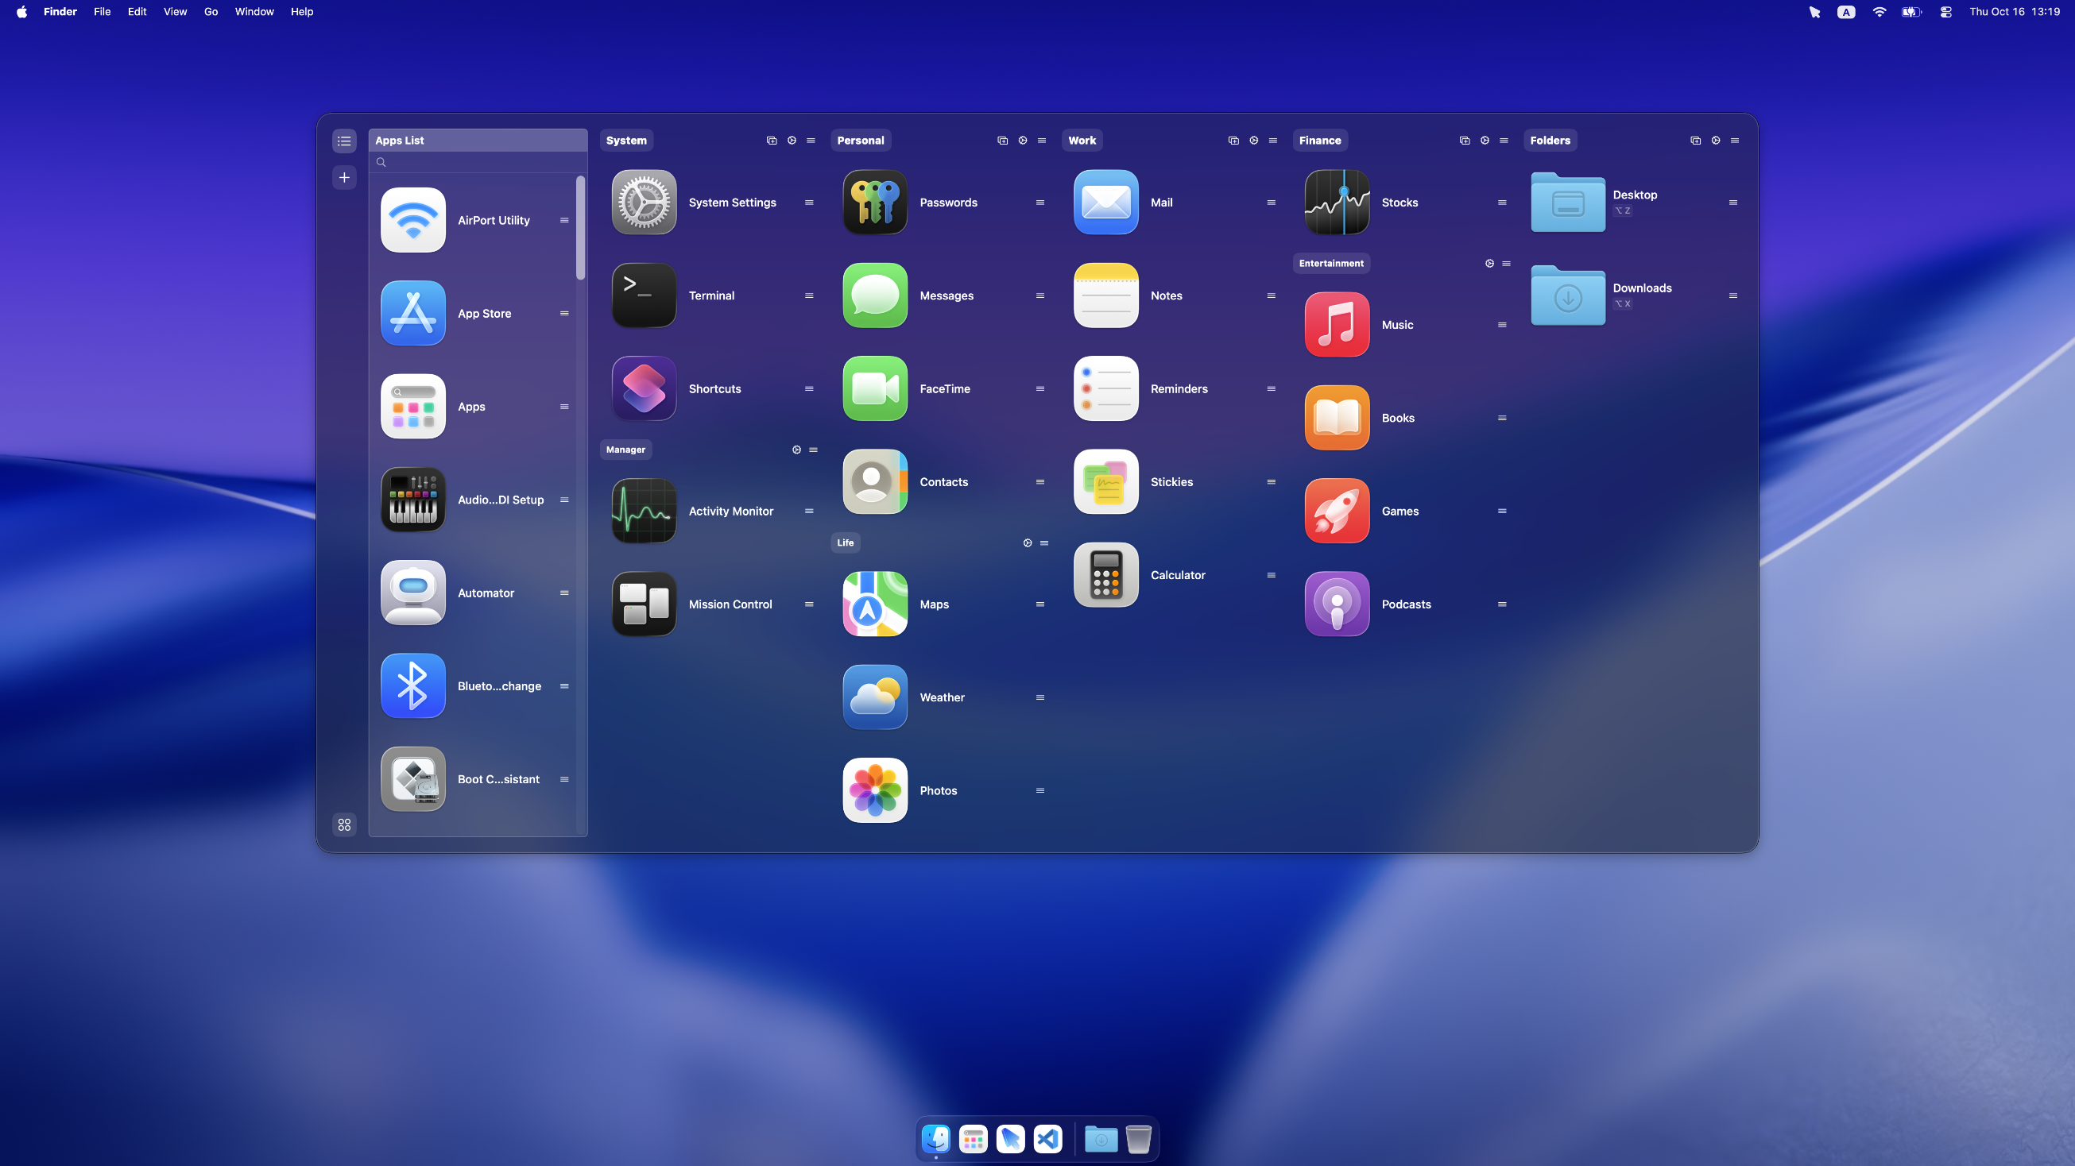Screen dimensions: 2075x1166
Task: Open the grid view icon at bottom-left
Action: pyautogui.click(x=344, y=824)
